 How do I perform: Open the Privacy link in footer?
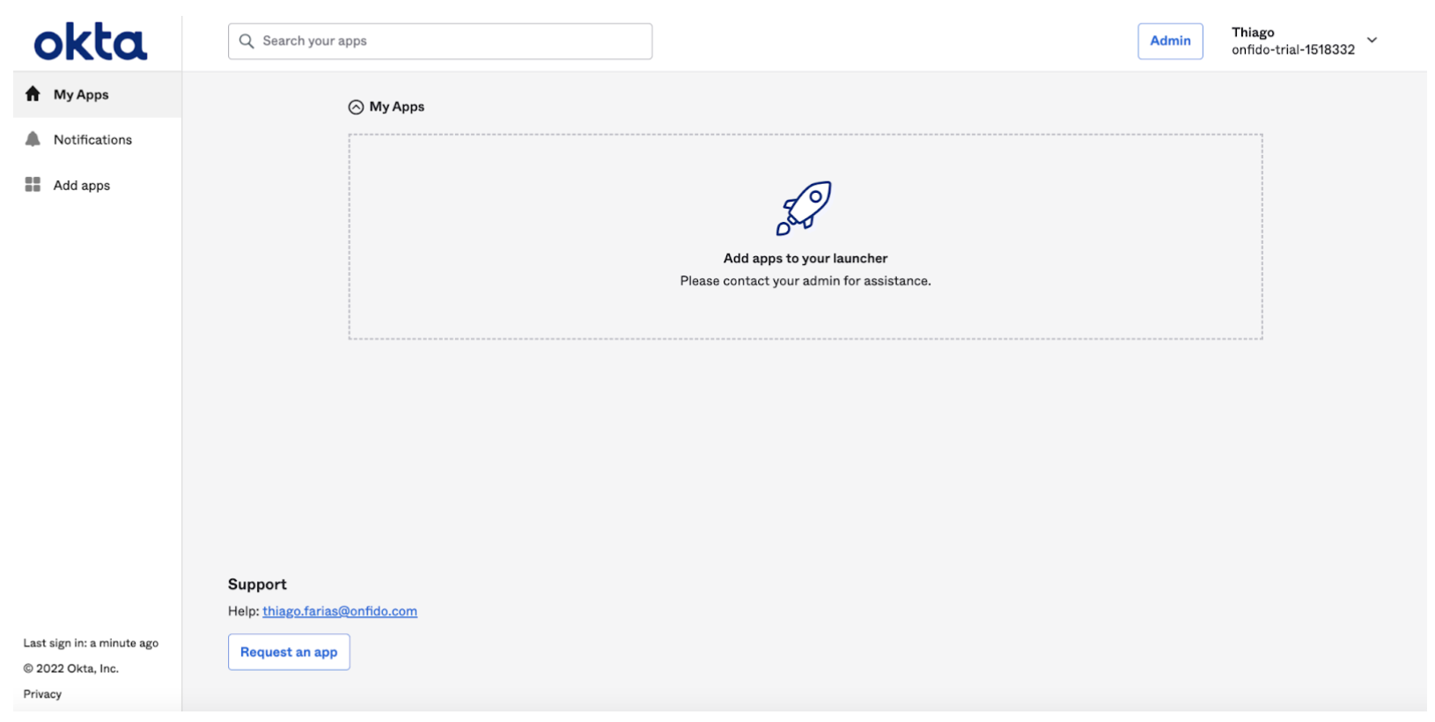[42, 694]
